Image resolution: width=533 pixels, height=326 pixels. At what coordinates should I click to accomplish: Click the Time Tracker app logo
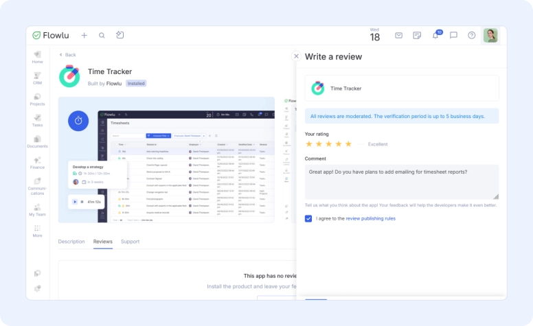click(x=69, y=76)
